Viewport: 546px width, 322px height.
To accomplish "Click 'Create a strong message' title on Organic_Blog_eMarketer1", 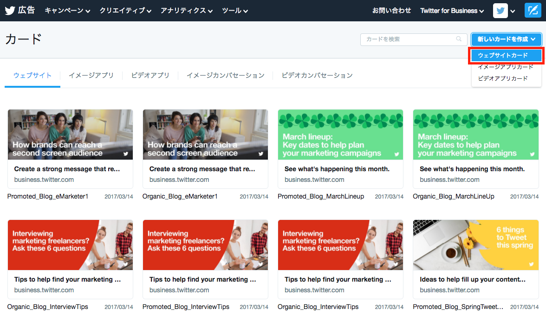I will pos(202,169).
